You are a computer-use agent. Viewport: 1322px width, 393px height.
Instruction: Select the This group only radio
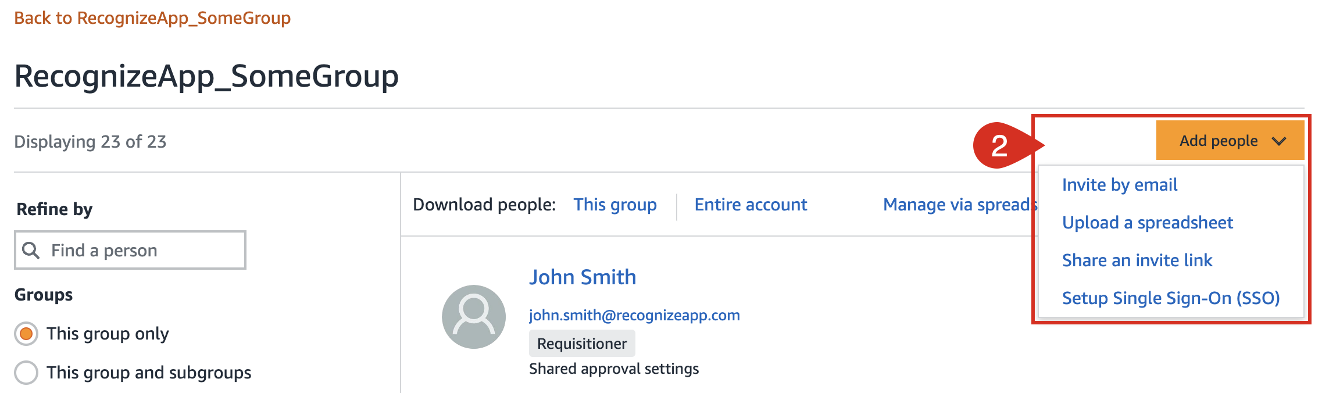[26, 334]
